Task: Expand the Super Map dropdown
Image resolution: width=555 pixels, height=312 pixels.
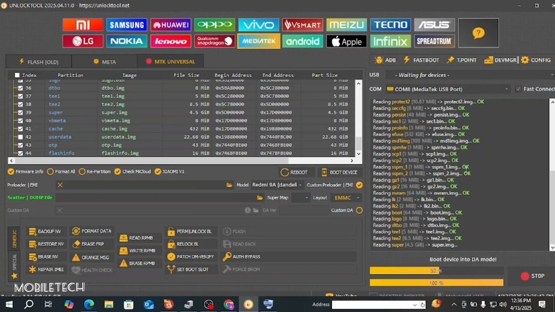Action: click(300, 198)
